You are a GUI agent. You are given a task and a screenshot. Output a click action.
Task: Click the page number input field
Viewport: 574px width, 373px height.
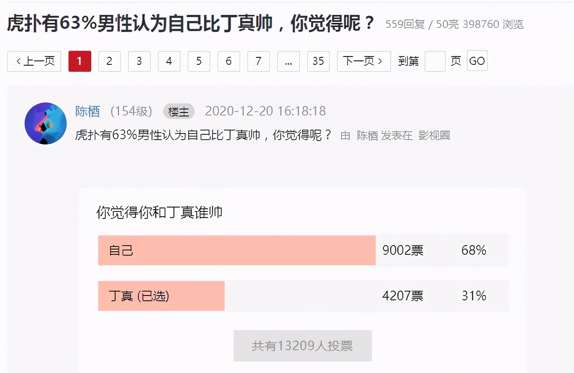pos(435,61)
